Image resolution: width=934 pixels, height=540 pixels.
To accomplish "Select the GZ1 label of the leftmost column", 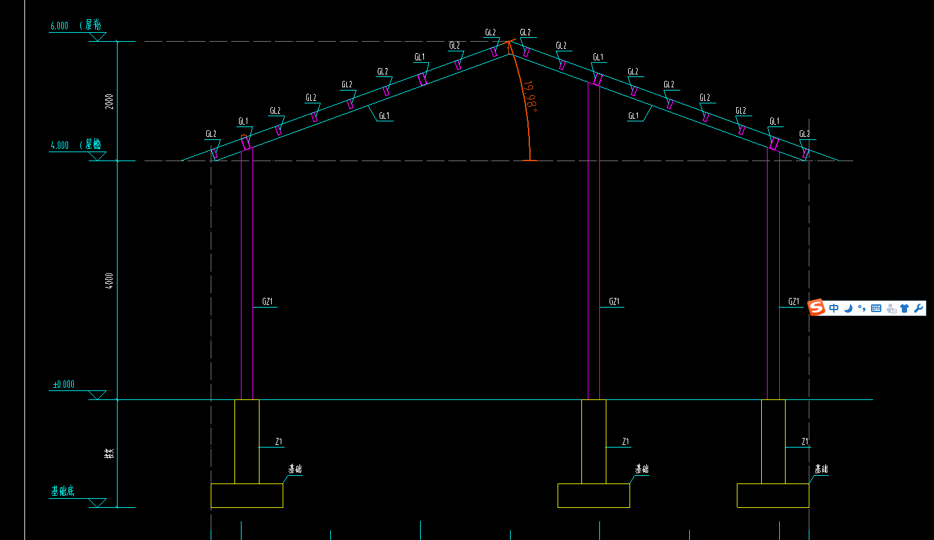I will 267,301.
